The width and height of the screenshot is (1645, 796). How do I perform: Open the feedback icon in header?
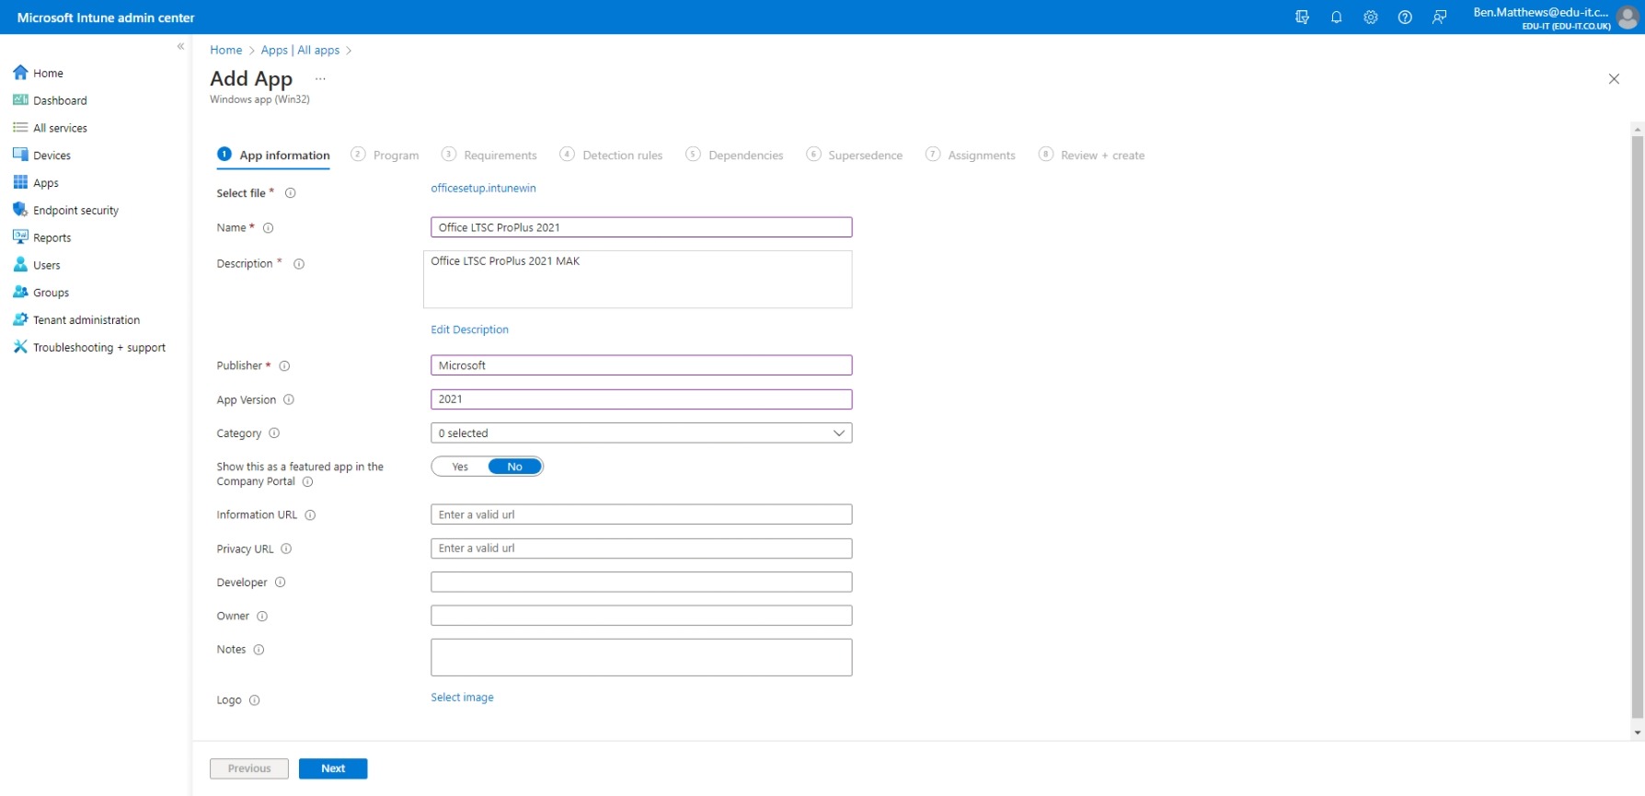coord(1440,17)
